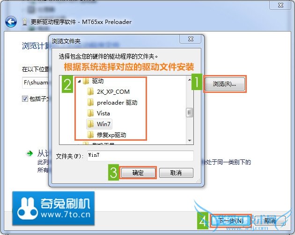Select the preloader 驱动 folder icon

pyautogui.click(x=91, y=103)
